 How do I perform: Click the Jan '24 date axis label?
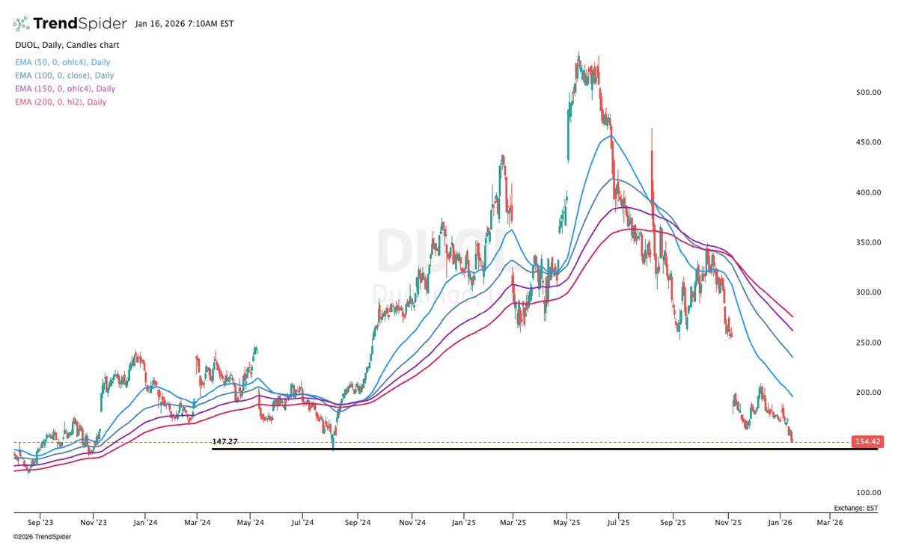(145, 523)
